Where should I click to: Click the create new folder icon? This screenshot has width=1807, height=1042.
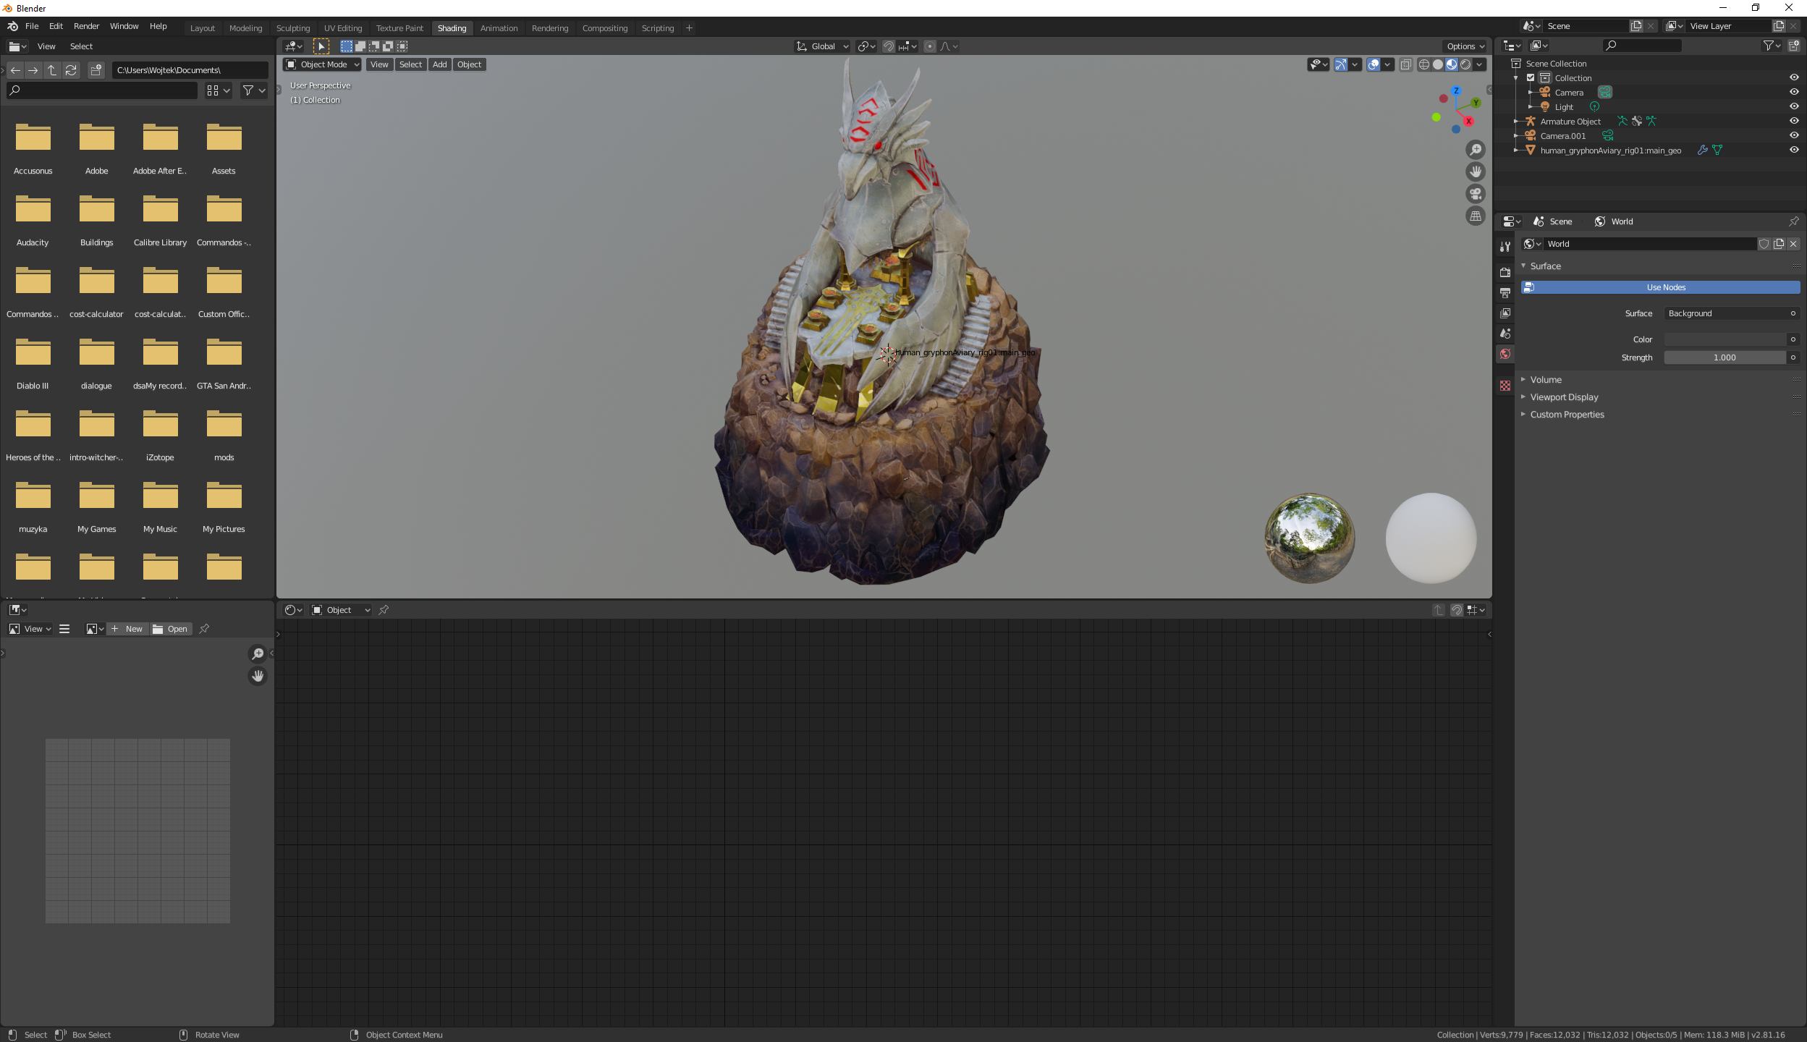click(96, 70)
